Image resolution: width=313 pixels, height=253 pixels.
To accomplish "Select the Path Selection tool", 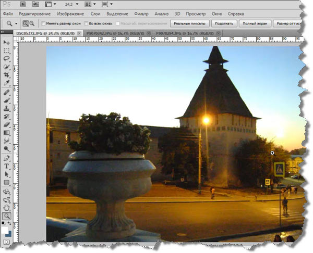I will [7, 174].
